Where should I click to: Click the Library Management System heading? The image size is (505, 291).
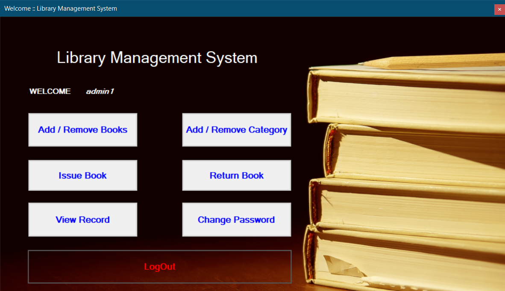(x=157, y=58)
